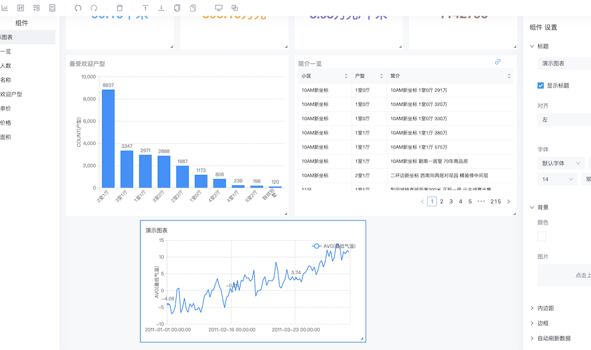
Task: Open preview with the monitor icon
Action: [219, 8]
